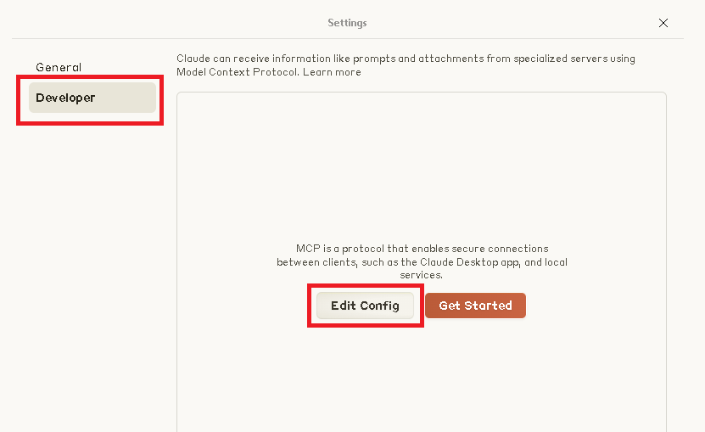Click the empty area of the MCP servers panel
705x432 pixels.
tap(422, 170)
